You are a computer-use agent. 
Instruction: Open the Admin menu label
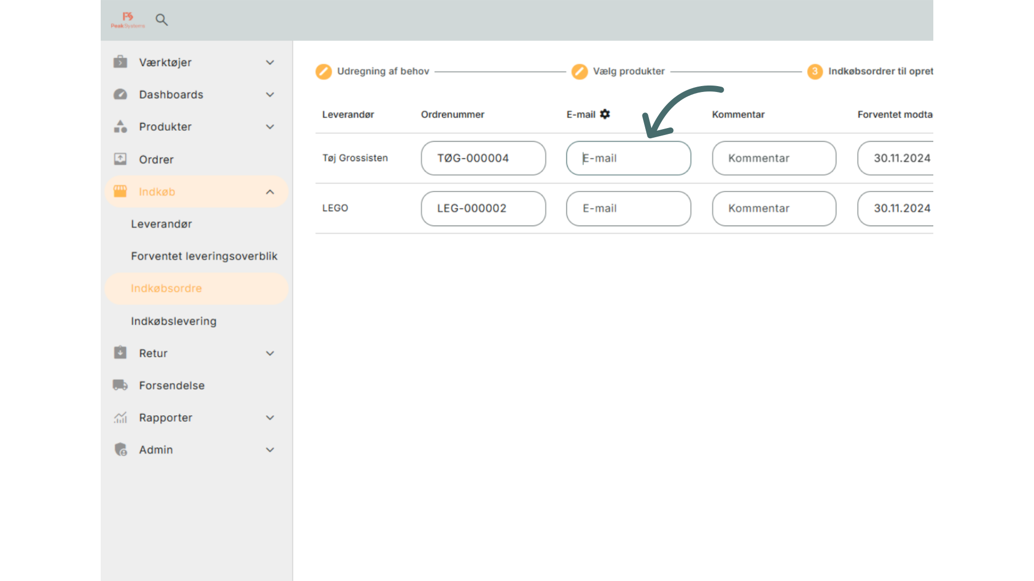[x=156, y=450]
